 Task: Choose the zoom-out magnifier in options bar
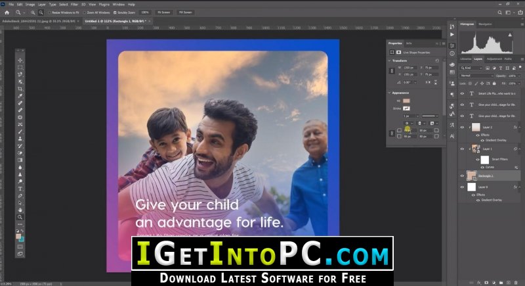(41, 12)
